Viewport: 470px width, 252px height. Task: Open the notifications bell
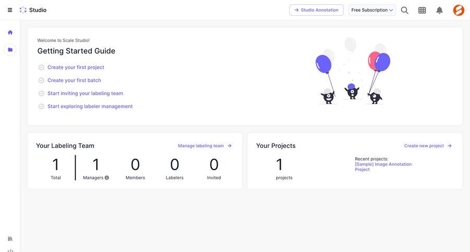click(439, 10)
